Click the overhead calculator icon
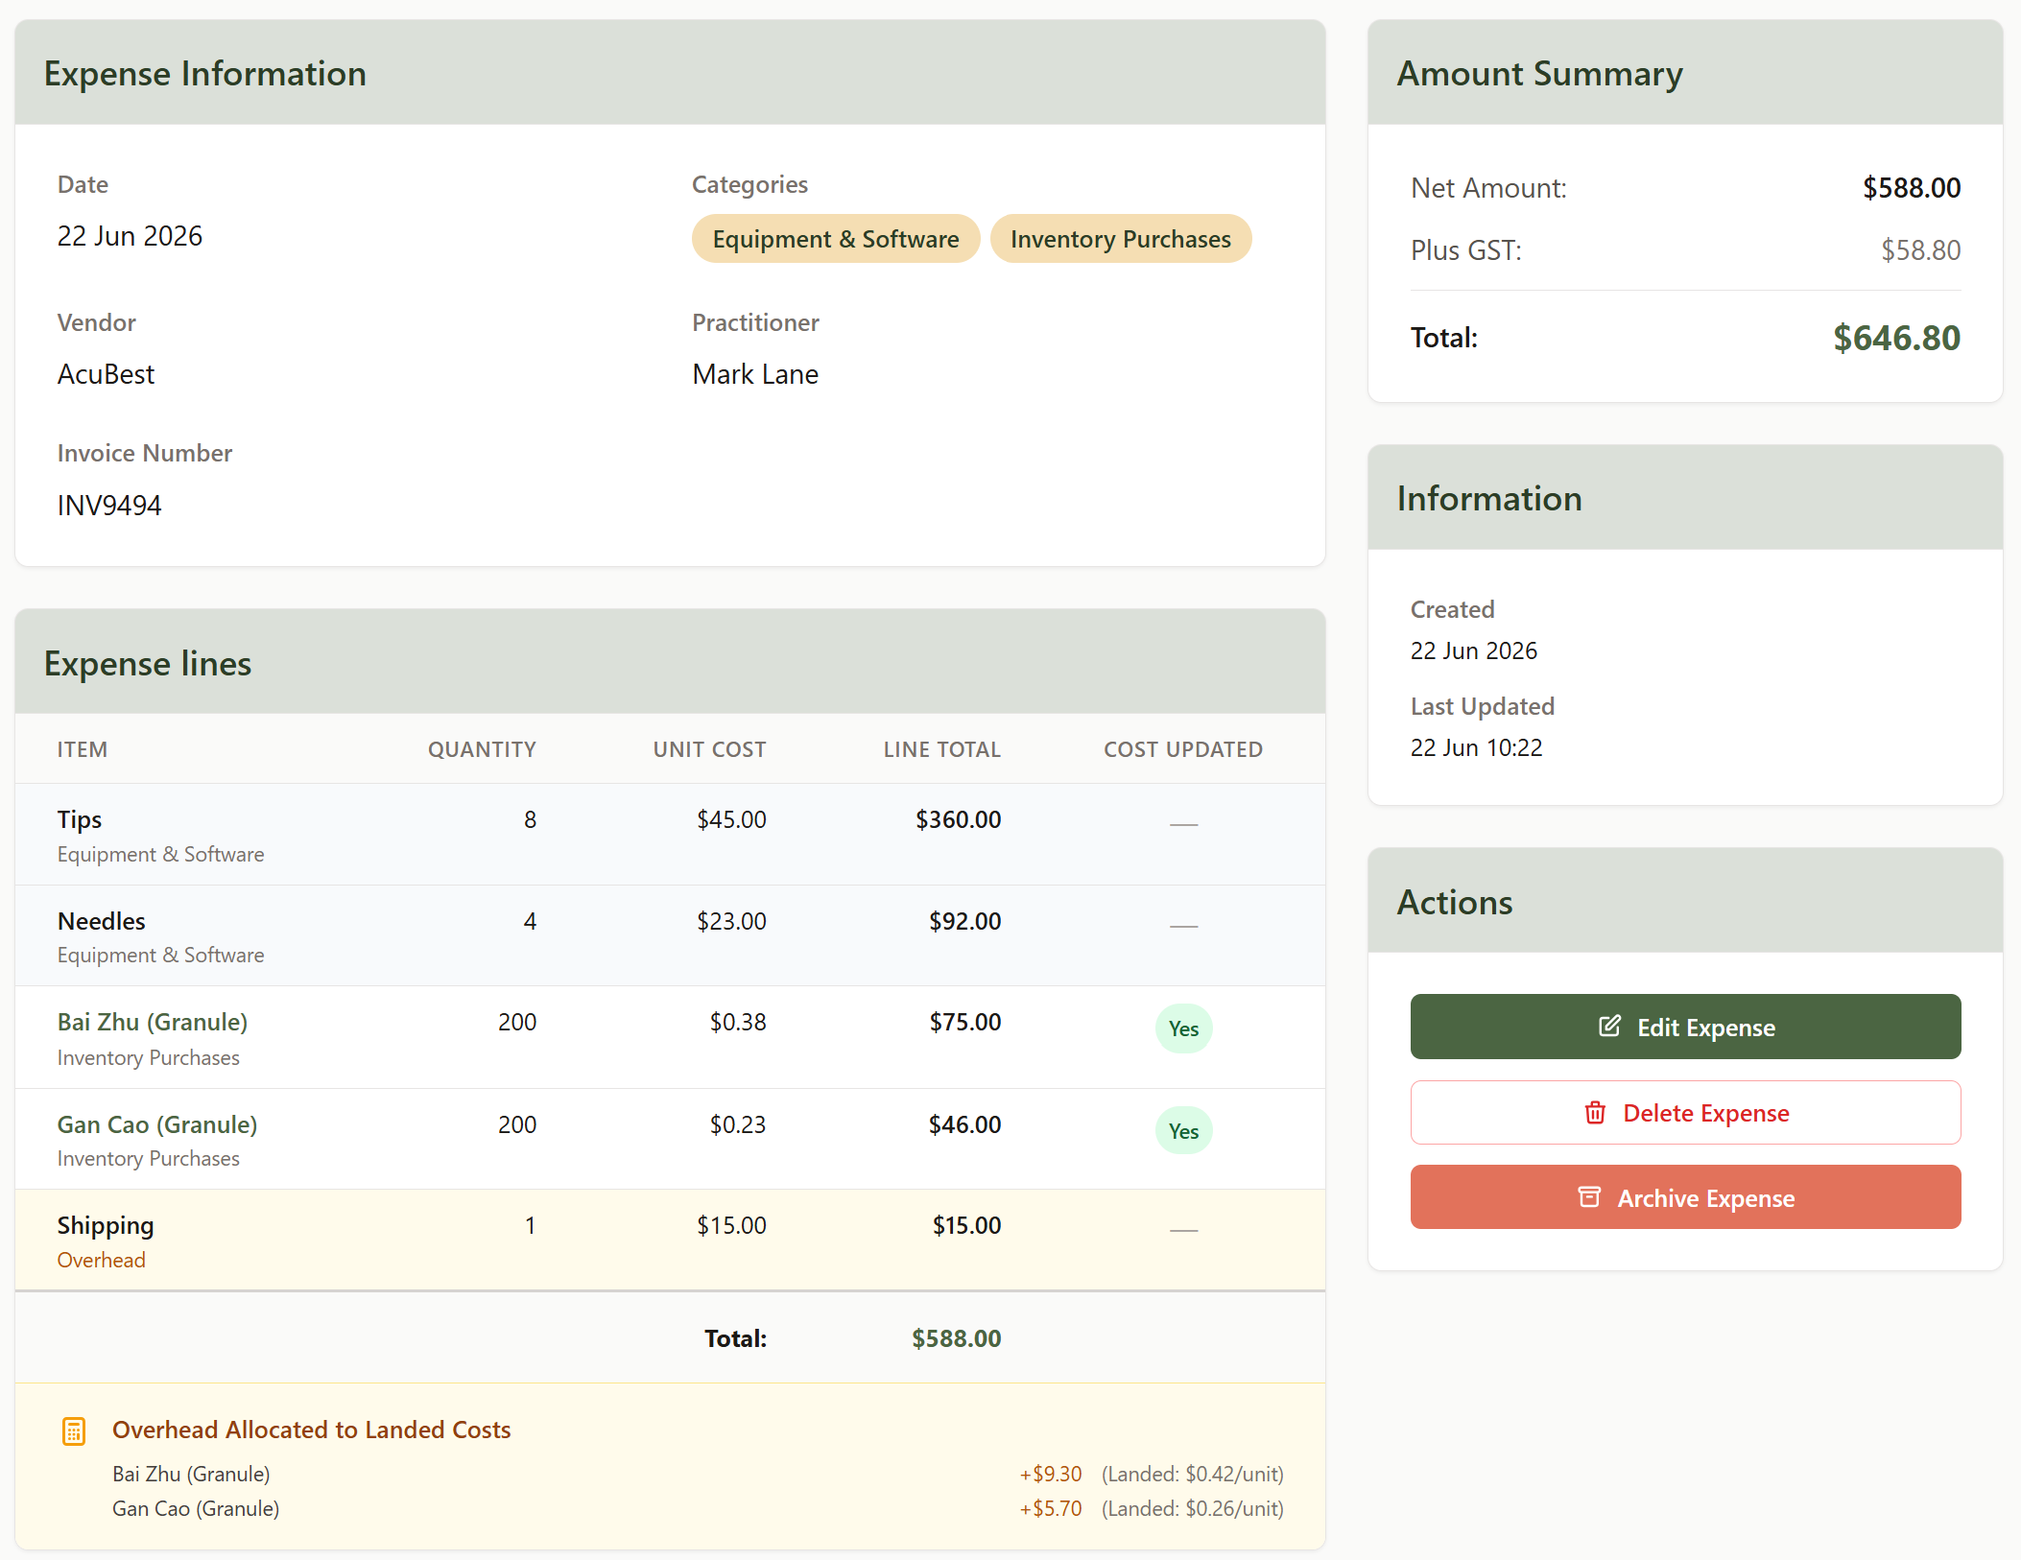The width and height of the screenshot is (2021, 1560). click(x=74, y=1431)
